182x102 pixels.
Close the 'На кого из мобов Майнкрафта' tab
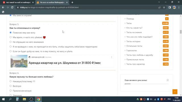point(67,3)
